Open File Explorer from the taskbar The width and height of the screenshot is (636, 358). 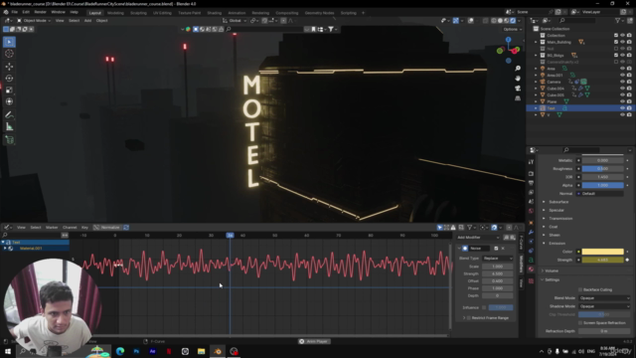click(x=201, y=351)
